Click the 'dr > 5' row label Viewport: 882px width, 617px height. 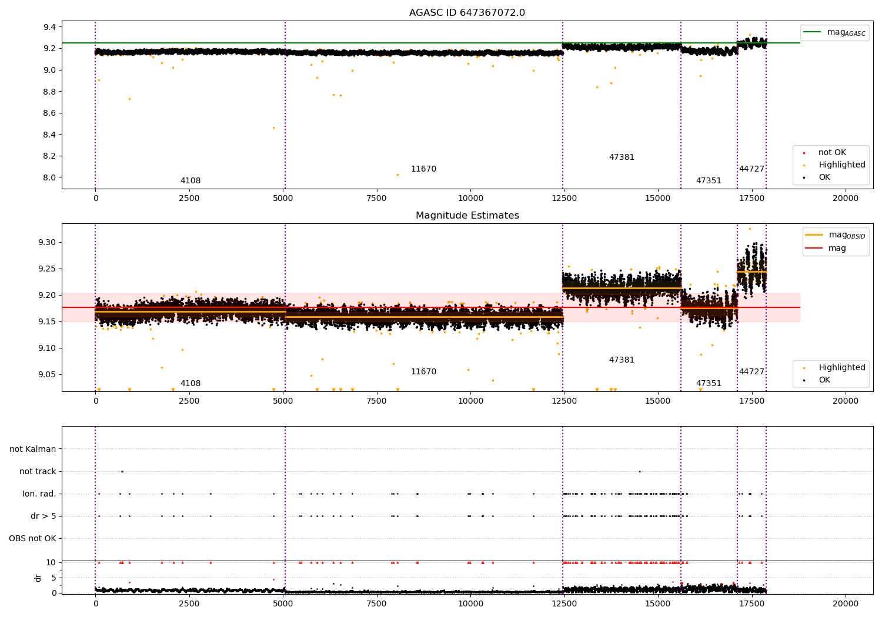pyautogui.click(x=44, y=516)
